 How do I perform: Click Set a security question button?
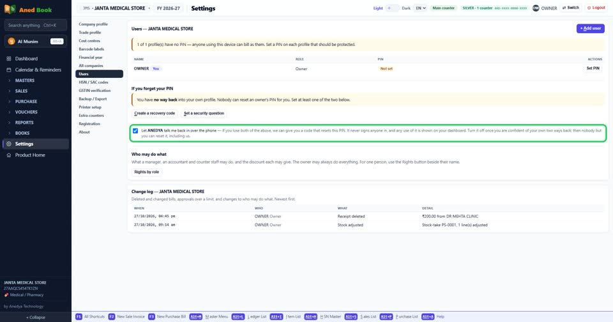pos(204,114)
